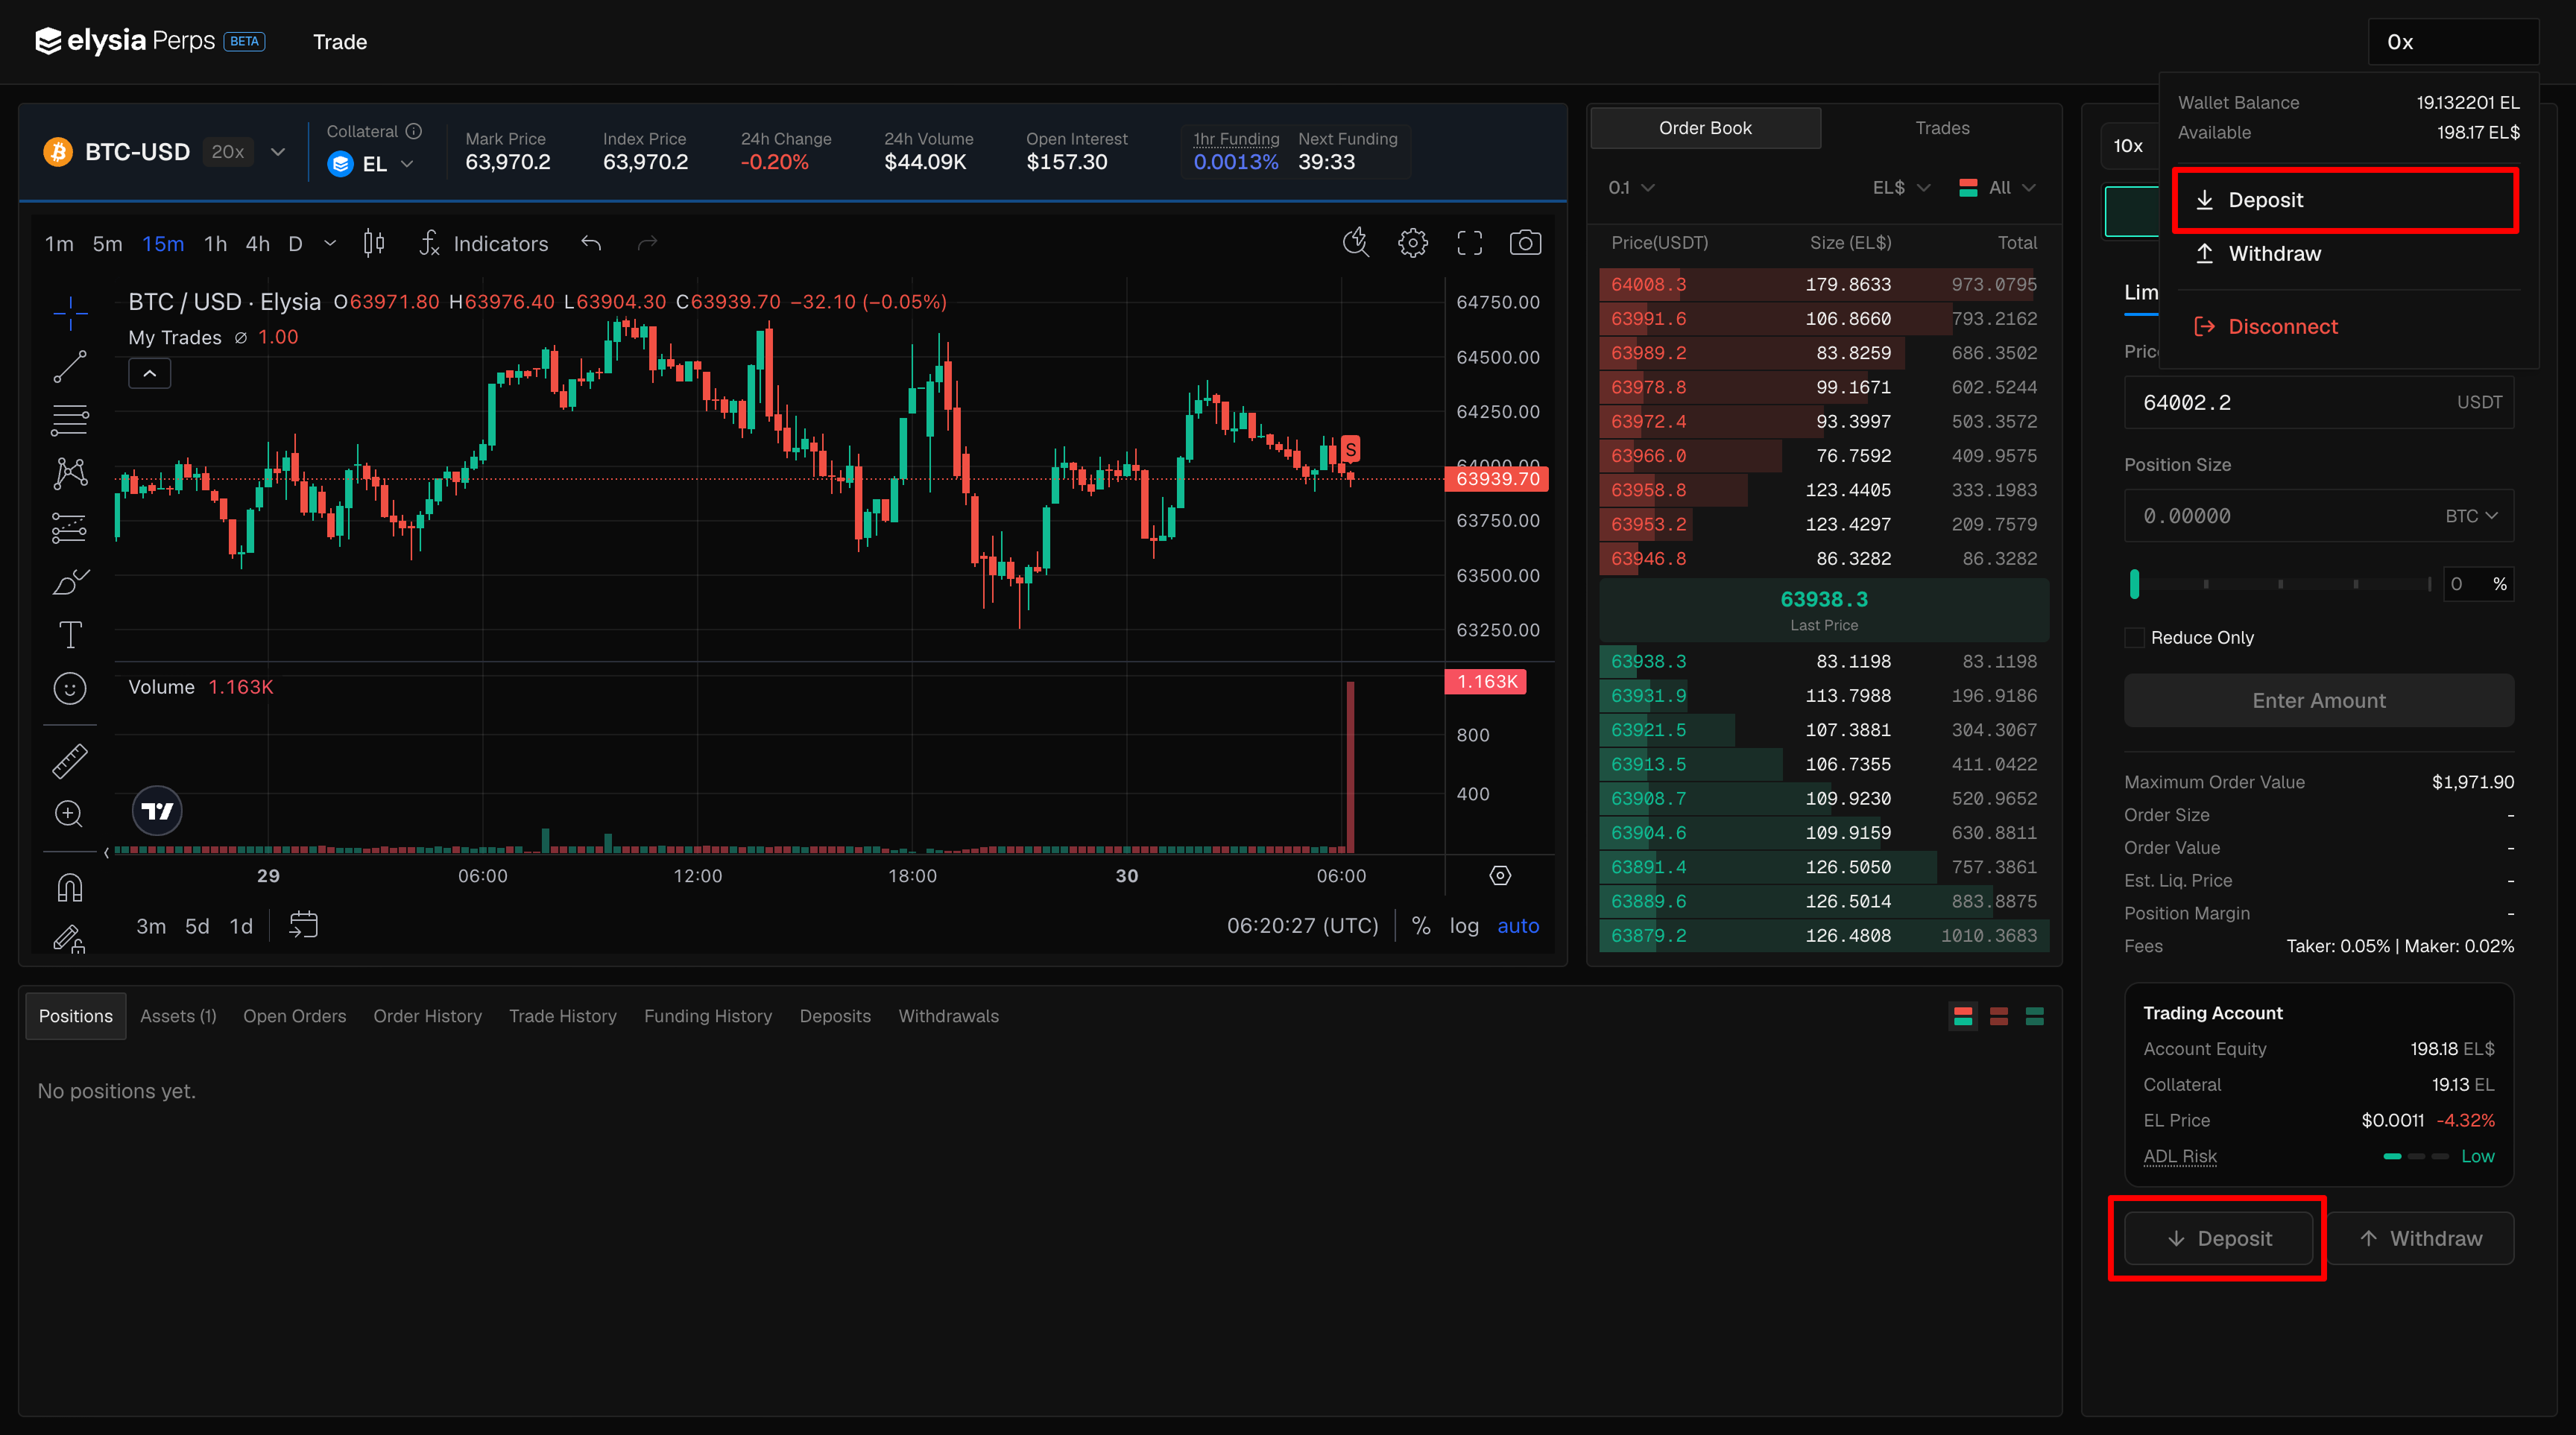The height and width of the screenshot is (1435, 2576).
Task: Select the crosshair cursor tool
Action: [x=70, y=313]
